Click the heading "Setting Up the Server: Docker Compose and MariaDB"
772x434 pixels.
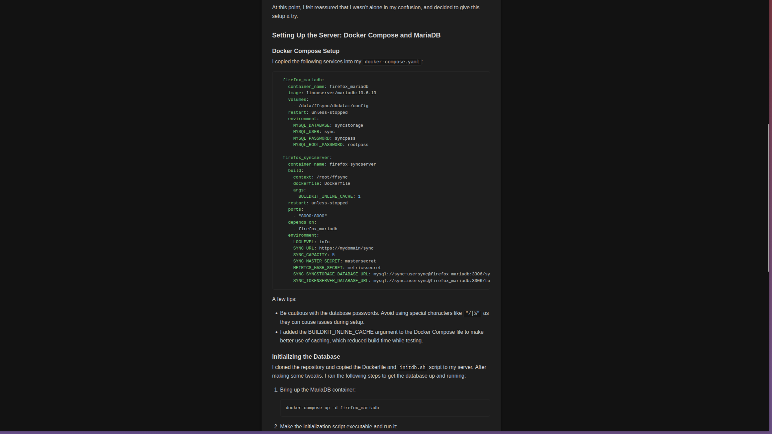point(356,36)
